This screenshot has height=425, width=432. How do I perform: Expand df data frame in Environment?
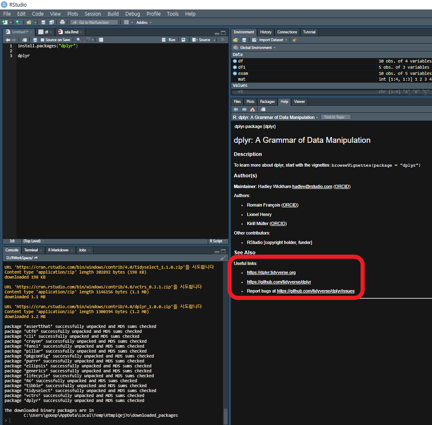click(235, 61)
